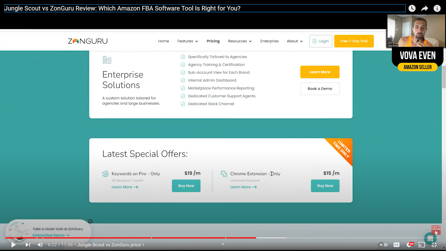This screenshot has height=251, width=446.
Task: Click the Latest Special Offers heading
Action: tap(145, 154)
